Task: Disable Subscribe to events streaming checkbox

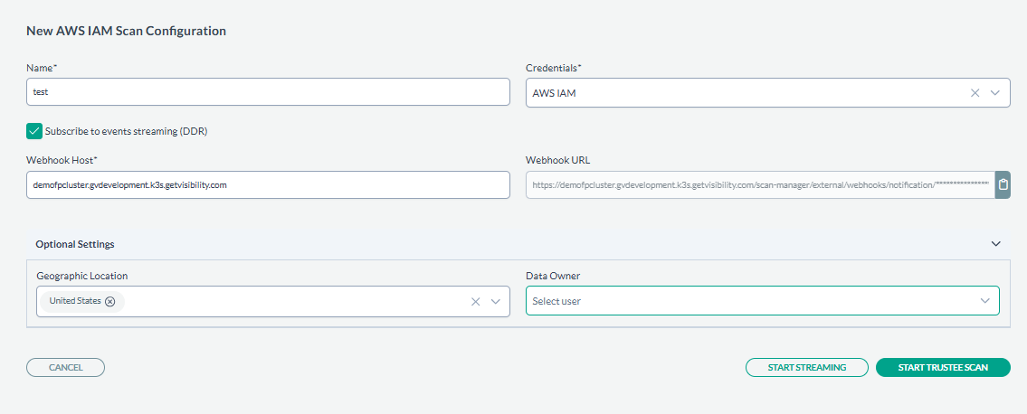Action: pos(34,131)
